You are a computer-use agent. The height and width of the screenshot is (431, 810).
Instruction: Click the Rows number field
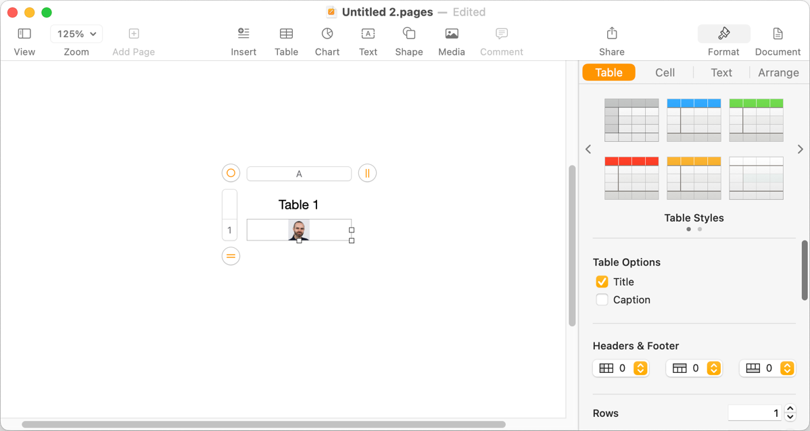755,413
